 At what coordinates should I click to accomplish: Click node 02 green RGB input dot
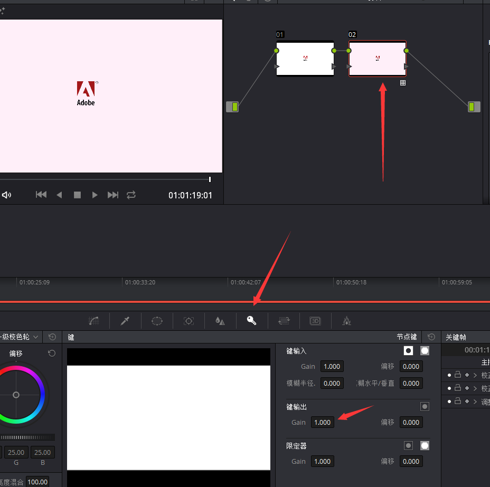pos(348,51)
